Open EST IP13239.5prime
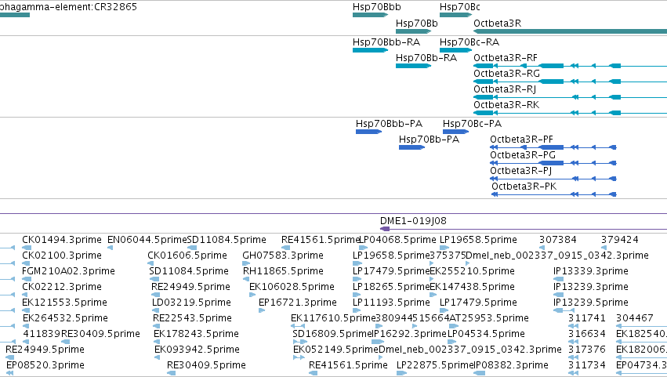 [590, 303]
